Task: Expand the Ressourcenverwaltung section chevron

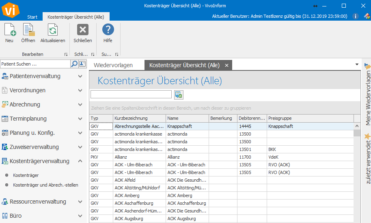Action: pyautogui.click(x=80, y=202)
